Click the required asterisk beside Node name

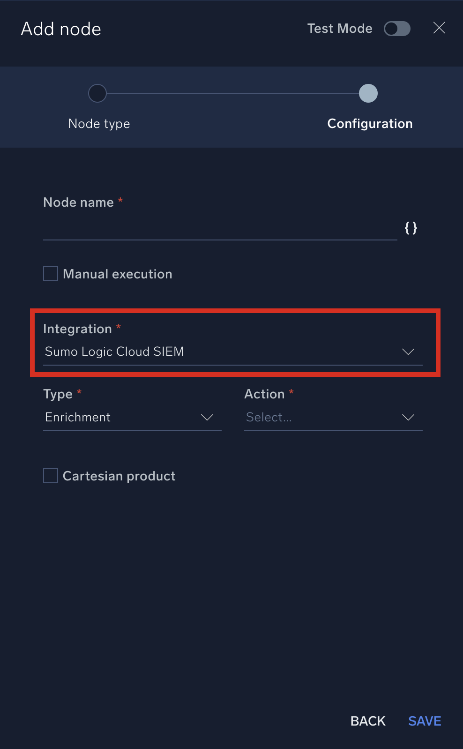pyautogui.click(x=120, y=201)
